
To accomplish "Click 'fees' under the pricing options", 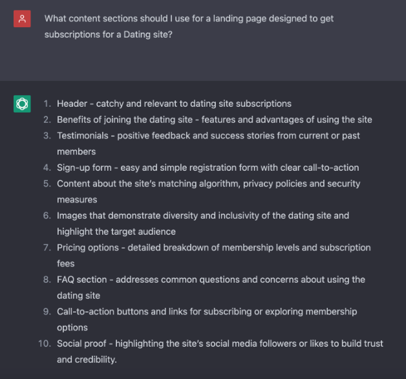I will pos(66,263).
